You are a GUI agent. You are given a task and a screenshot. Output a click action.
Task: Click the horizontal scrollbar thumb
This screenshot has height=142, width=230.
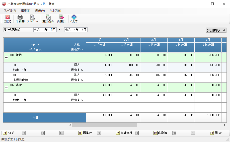[x=104, y=125]
